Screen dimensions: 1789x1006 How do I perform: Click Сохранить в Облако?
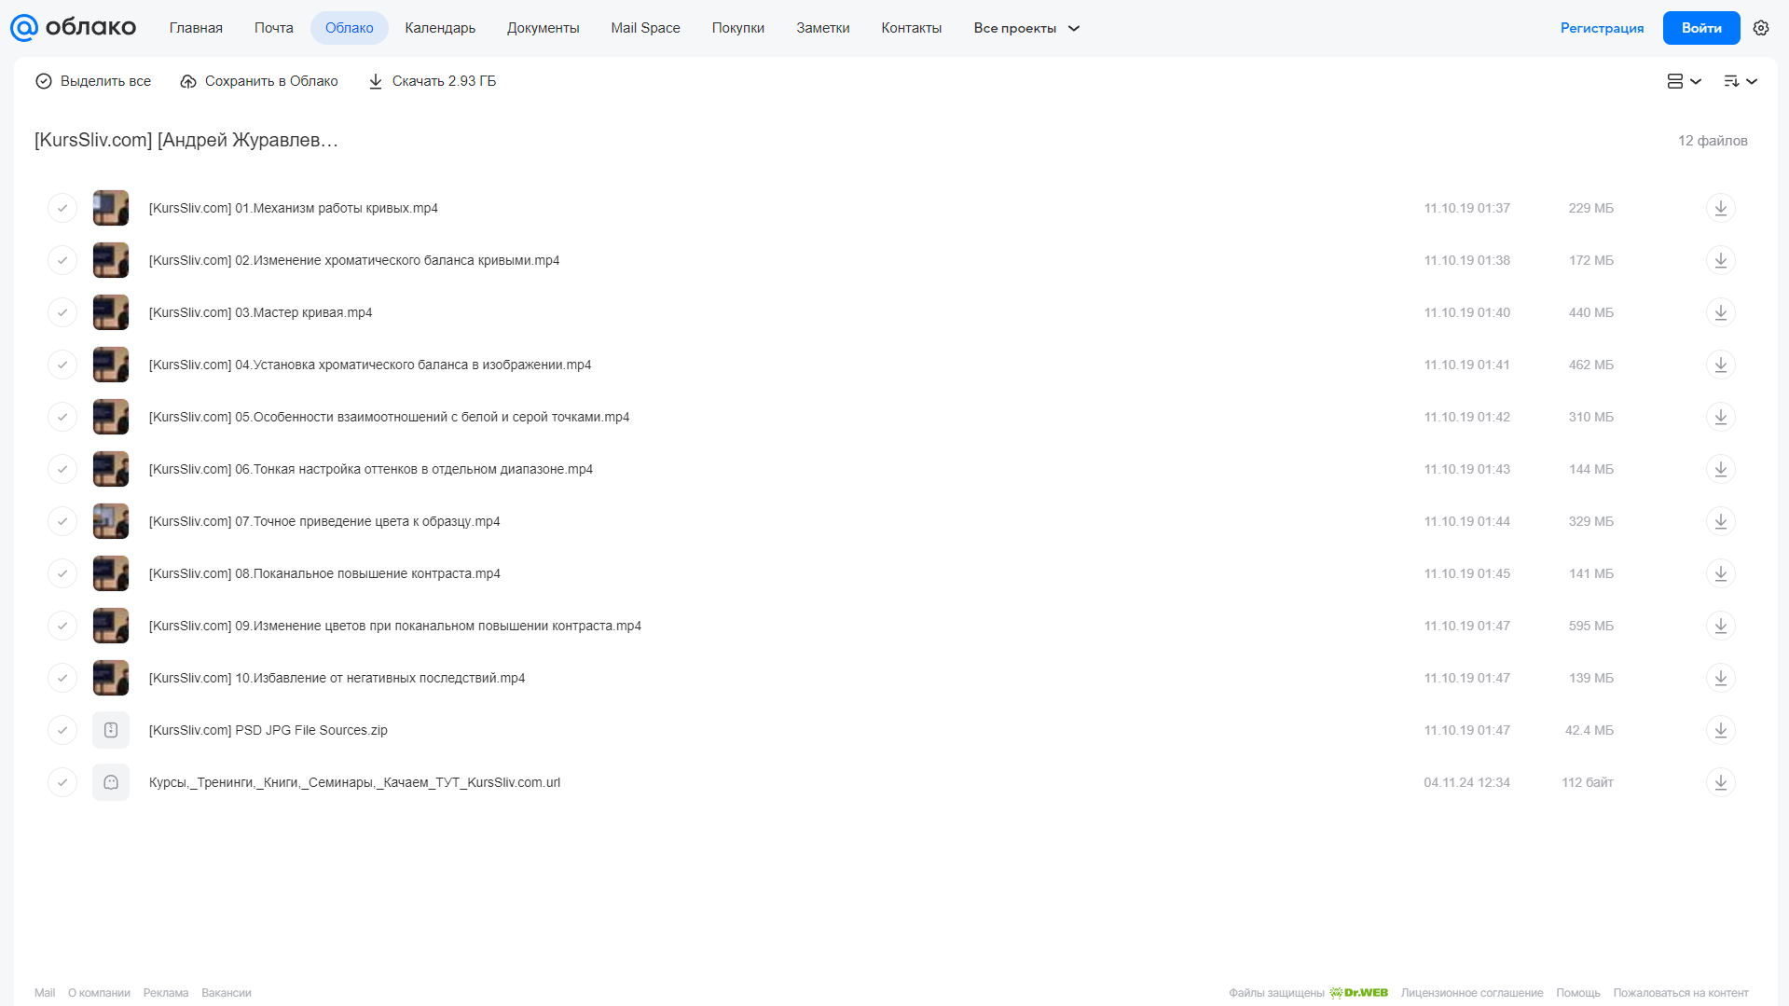pyautogui.click(x=259, y=81)
